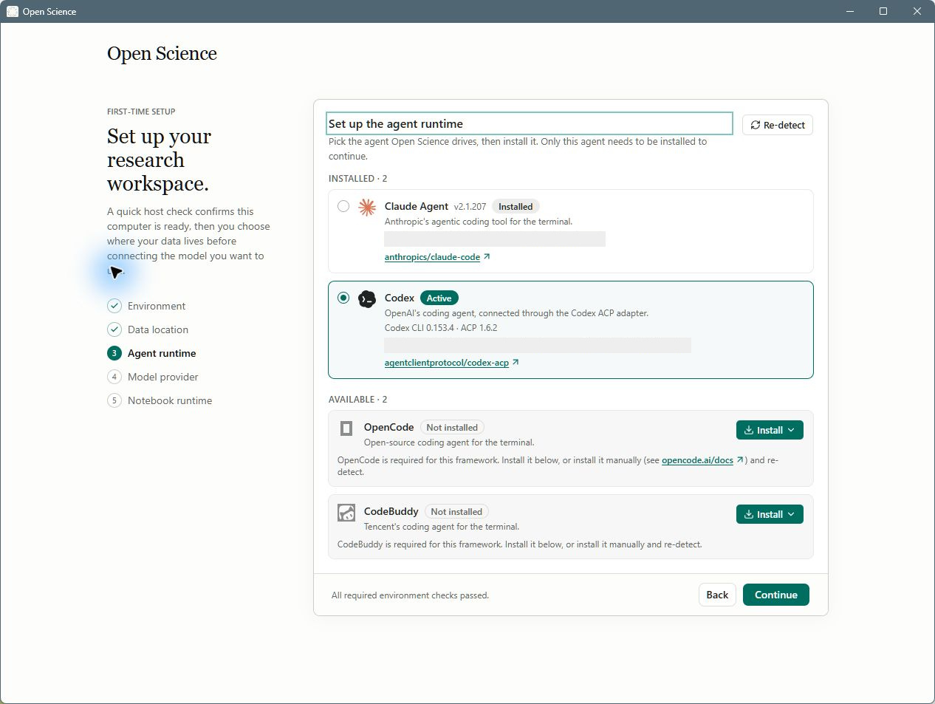Click the step 4 Model provider number badge
This screenshot has width=935, height=704.
[x=114, y=377]
